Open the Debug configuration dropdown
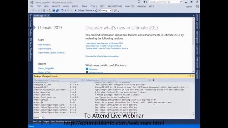 pyautogui.click(x=106, y=10)
